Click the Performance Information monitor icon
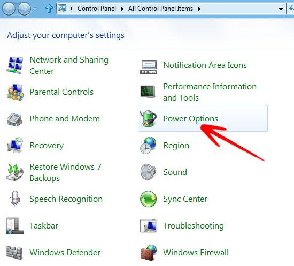Screen dimensions: 294x266 148,92
